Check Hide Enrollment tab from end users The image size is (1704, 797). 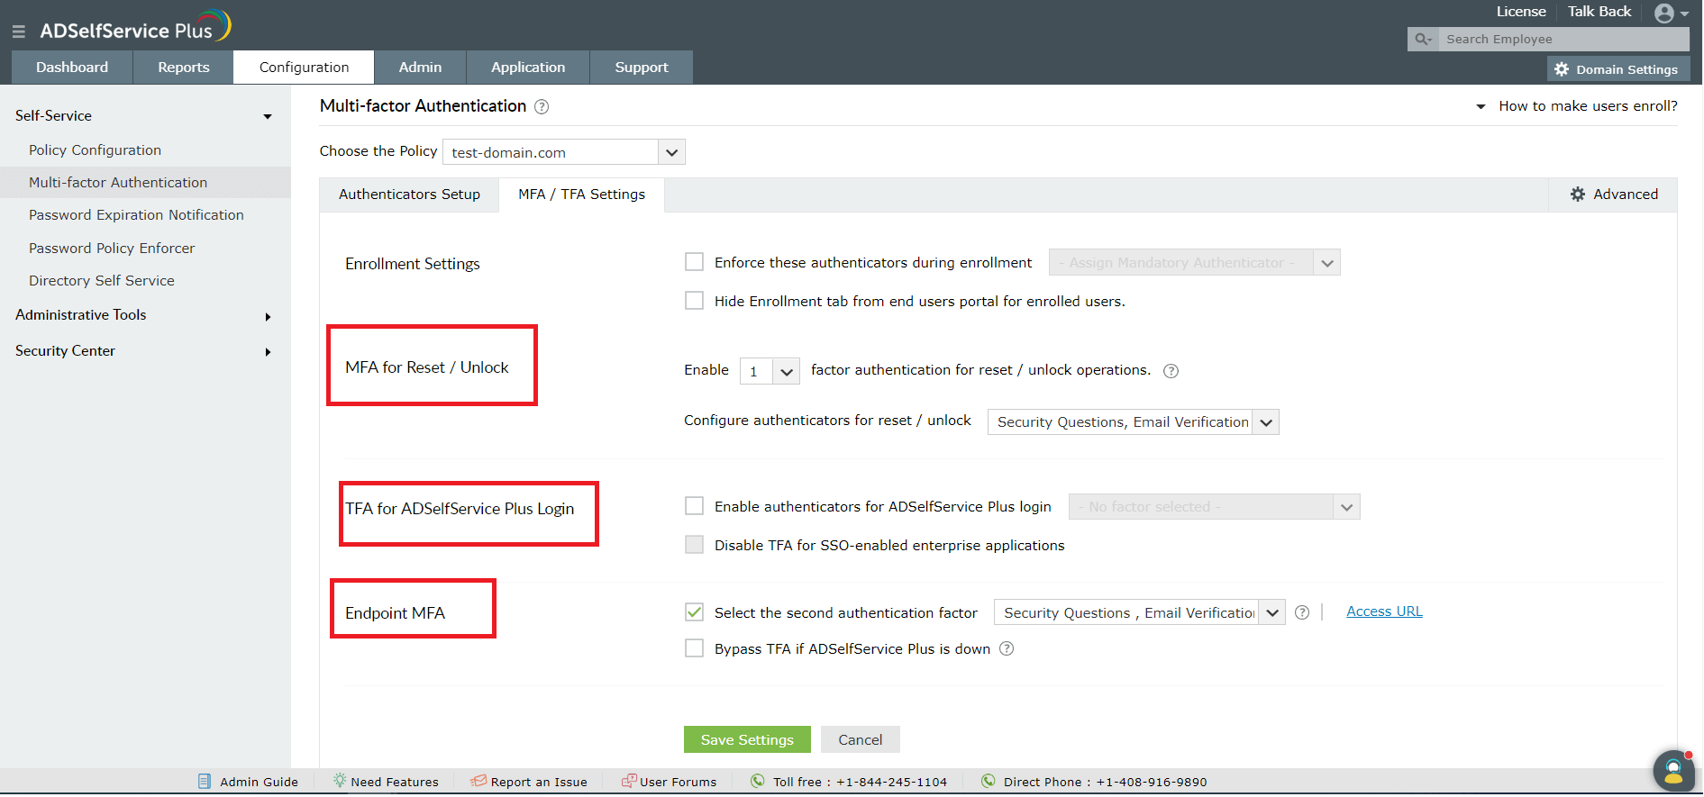pyautogui.click(x=694, y=301)
